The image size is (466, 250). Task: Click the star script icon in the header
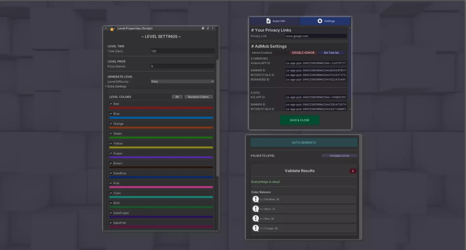pyautogui.click(x=113, y=29)
